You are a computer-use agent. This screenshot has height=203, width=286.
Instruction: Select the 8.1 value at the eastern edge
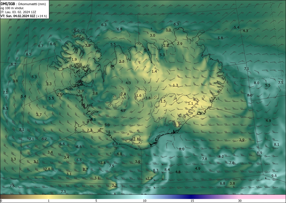[277, 144]
